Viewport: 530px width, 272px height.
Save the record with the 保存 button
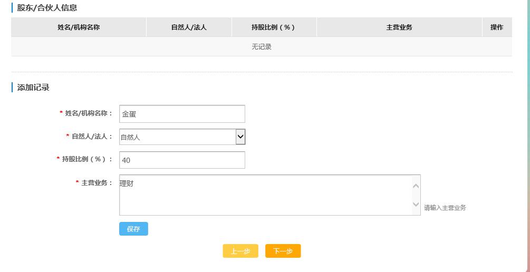click(133, 229)
